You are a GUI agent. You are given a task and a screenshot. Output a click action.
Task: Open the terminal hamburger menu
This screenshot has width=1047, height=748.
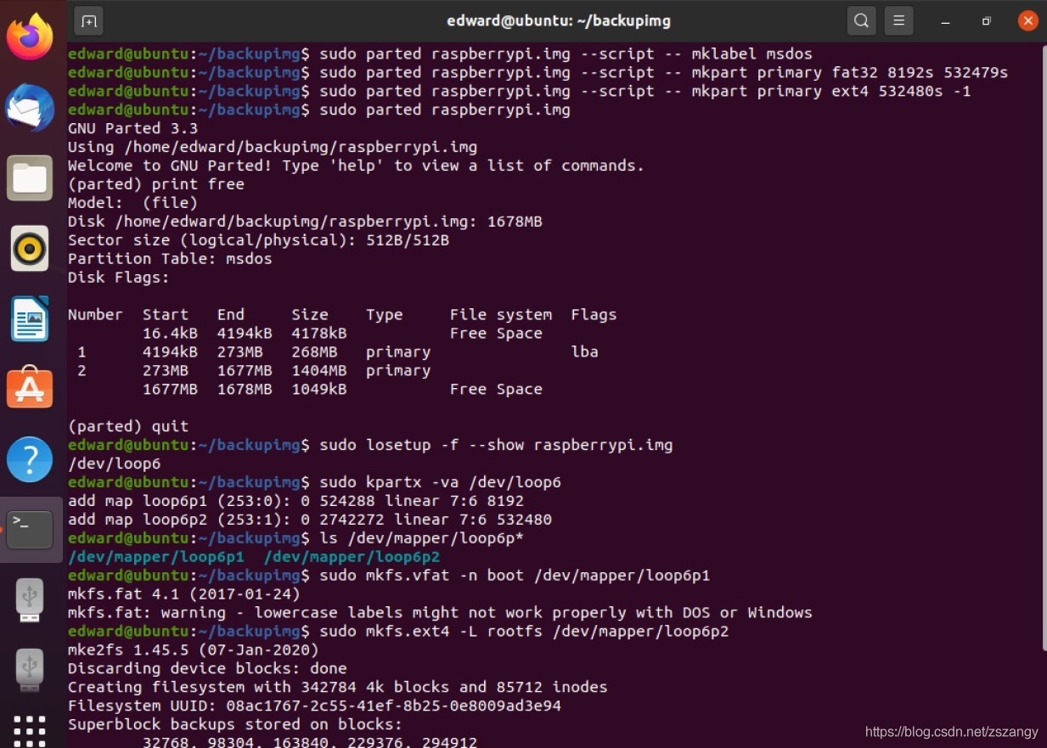tap(898, 20)
